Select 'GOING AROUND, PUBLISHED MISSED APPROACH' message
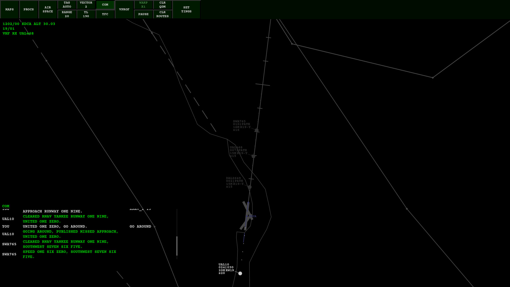The width and height of the screenshot is (510, 287). [70, 234]
